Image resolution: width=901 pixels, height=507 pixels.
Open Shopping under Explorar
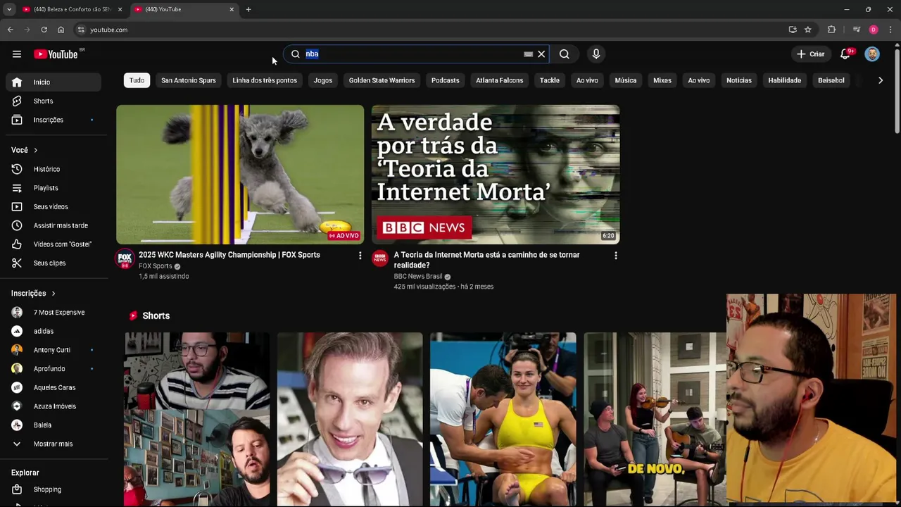pyautogui.click(x=53, y=489)
